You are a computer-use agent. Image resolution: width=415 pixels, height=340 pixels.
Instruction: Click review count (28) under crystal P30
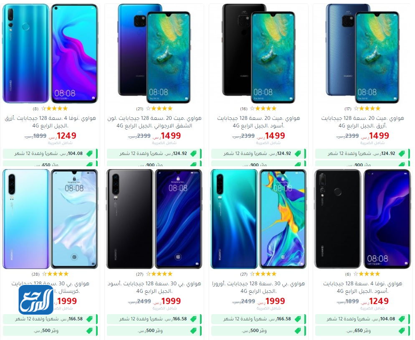(x=35, y=274)
